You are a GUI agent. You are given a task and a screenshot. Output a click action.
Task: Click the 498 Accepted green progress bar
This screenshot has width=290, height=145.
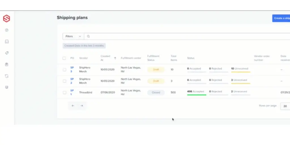click(197, 95)
